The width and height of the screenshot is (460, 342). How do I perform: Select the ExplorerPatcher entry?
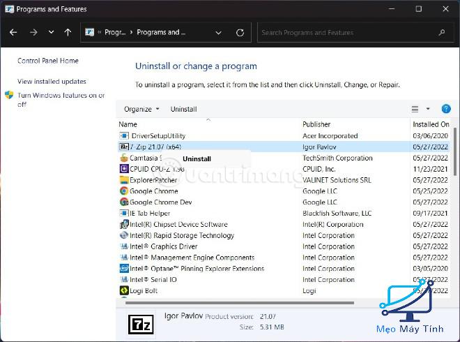(x=153, y=180)
